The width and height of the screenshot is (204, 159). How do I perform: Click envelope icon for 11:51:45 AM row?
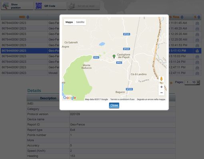click(x=197, y=23)
